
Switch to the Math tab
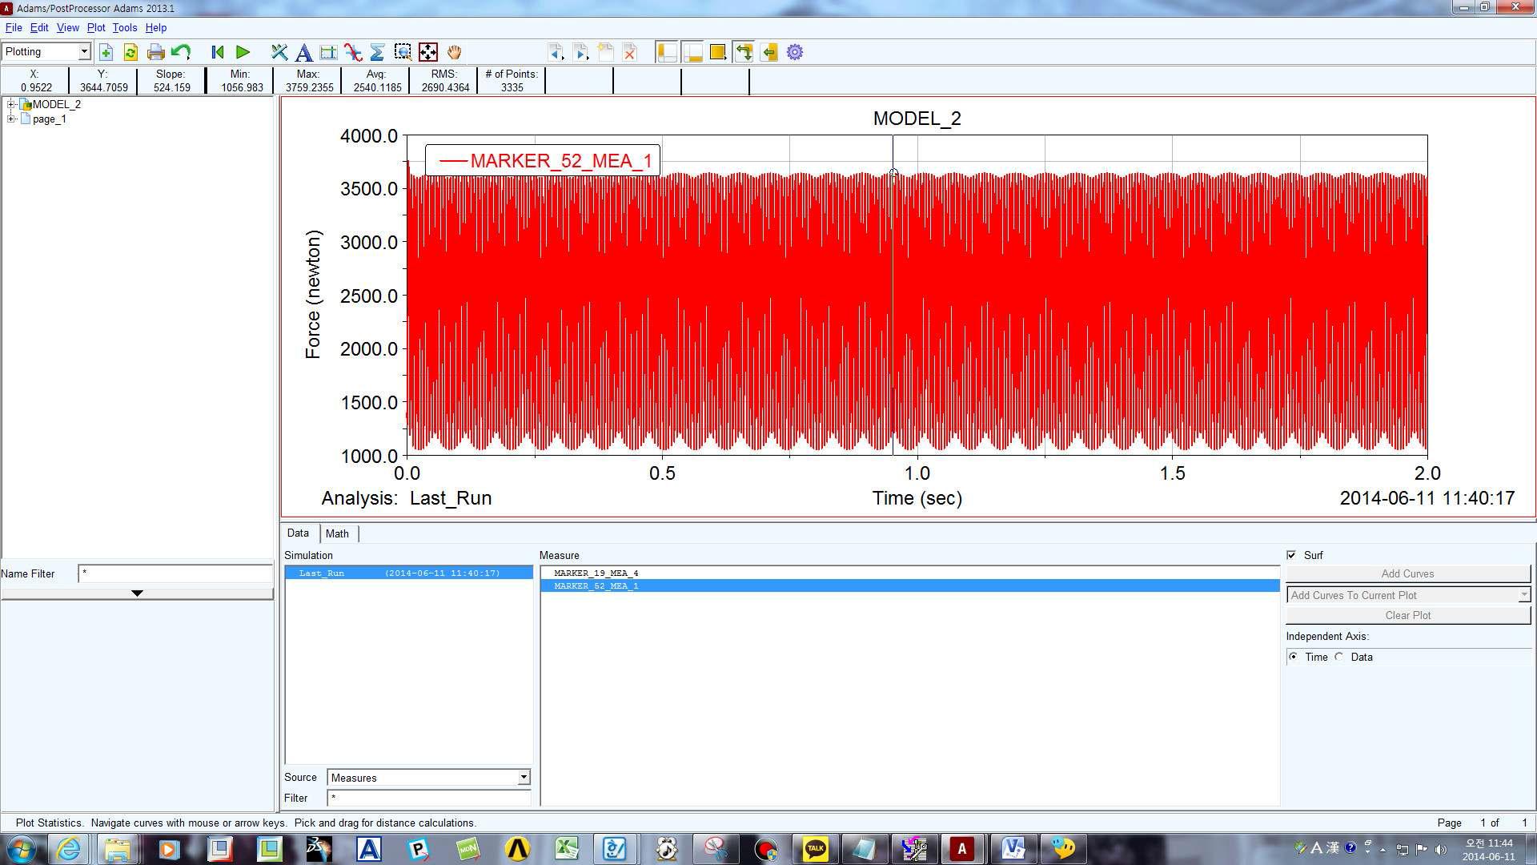tap(338, 533)
